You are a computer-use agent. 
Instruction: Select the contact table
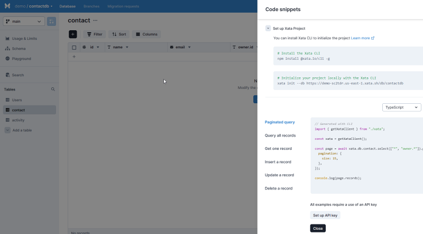pos(30,110)
